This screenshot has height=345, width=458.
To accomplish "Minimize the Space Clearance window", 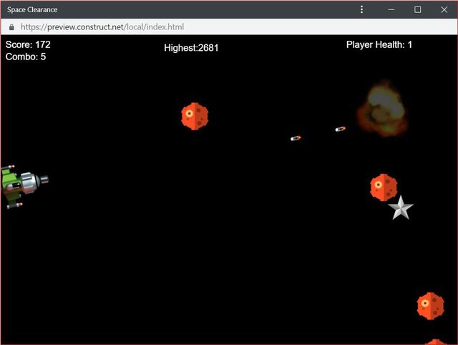I will coord(391,9).
